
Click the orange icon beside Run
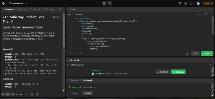coord(187,54)
